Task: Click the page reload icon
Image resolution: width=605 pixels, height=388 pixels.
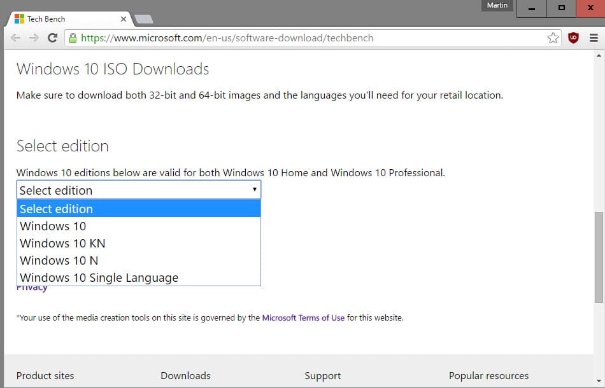Action: (53, 38)
